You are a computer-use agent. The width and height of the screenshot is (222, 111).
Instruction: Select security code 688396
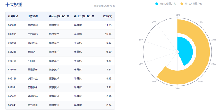12,61
